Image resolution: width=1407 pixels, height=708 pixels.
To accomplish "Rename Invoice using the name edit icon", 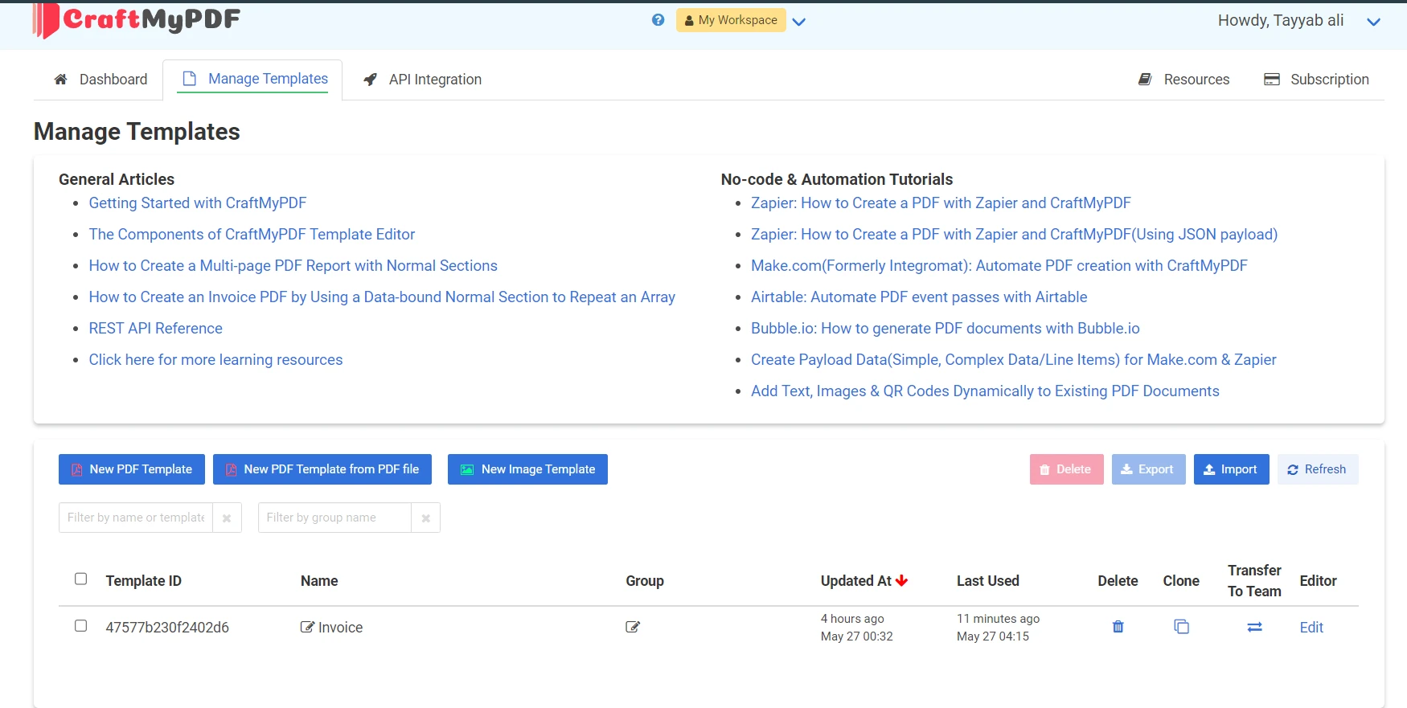I will 307,627.
